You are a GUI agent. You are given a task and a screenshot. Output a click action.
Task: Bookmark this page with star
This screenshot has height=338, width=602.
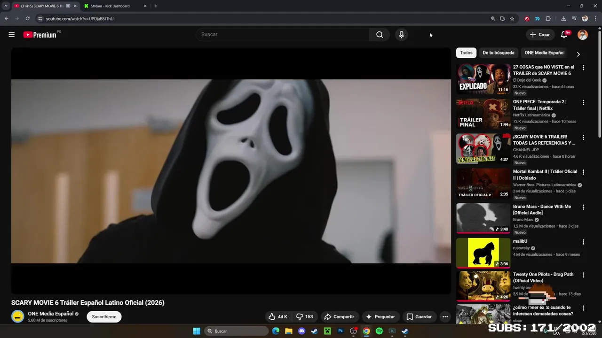(512, 19)
